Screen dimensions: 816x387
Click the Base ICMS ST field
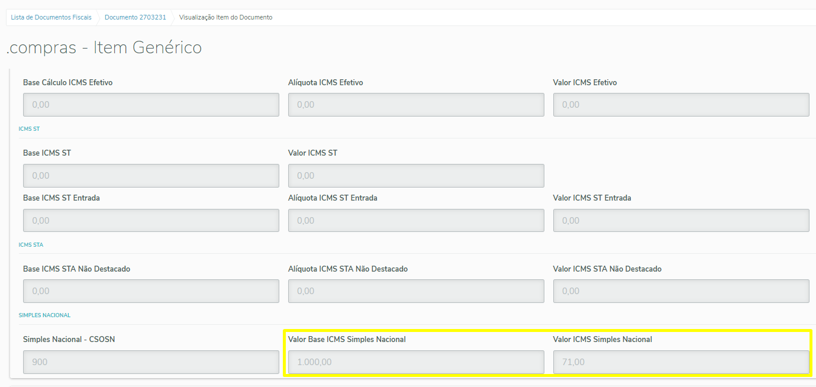point(151,176)
